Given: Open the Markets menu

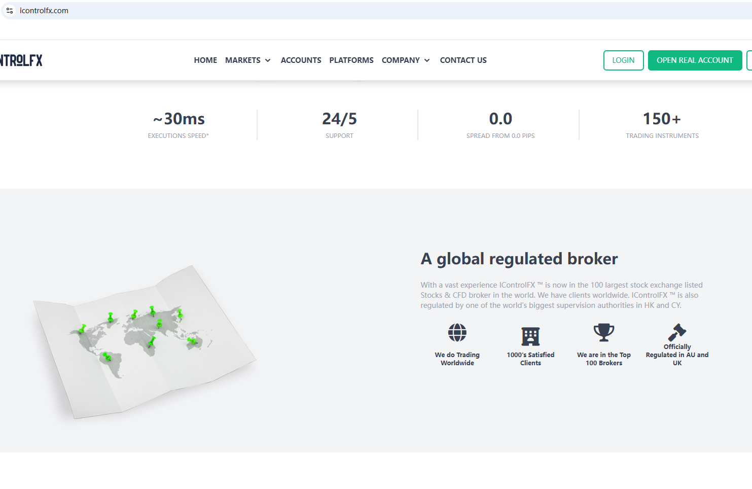Looking at the screenshot, I should pos(243,60).
